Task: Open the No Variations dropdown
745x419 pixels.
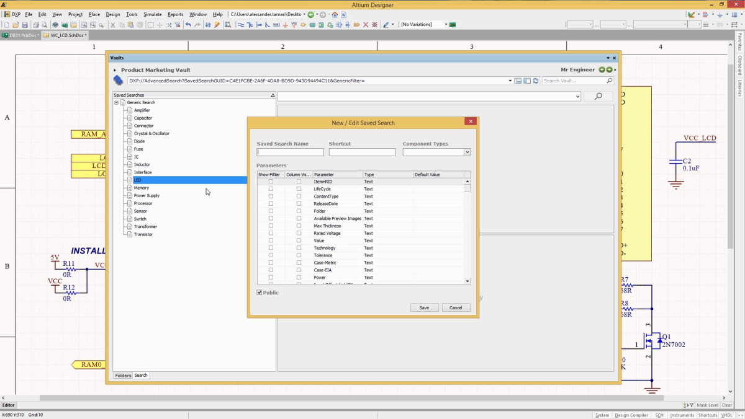Action: tap(446, 25)
